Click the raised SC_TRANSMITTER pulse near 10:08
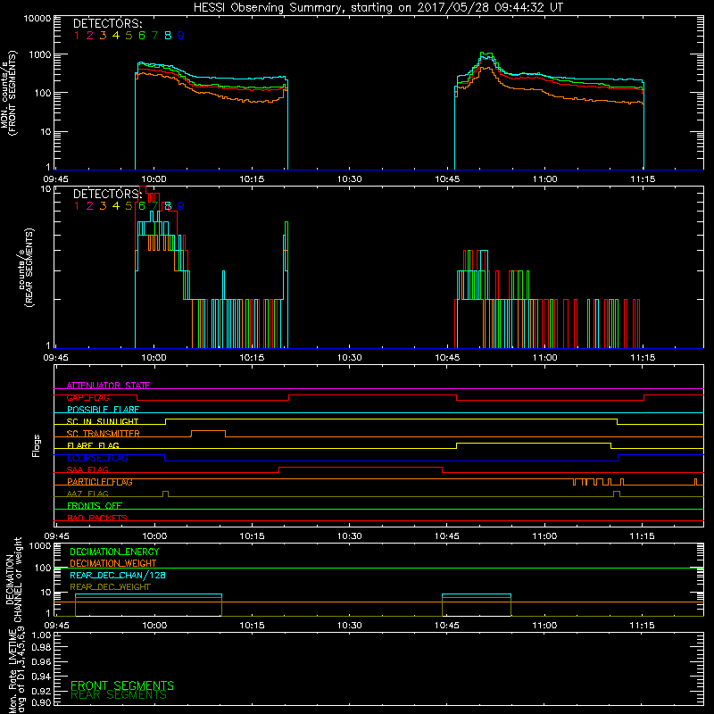 point(208,431)
